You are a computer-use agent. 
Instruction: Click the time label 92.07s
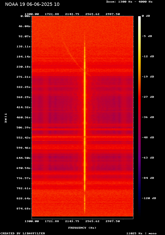[x=24, y=36]
